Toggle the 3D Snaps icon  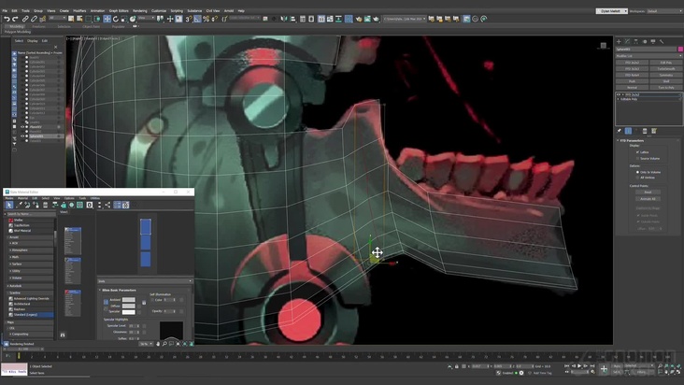point(189,19)
